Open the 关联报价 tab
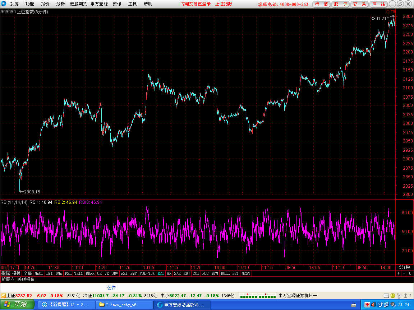This screenshot has height=310, width=414. click(26, 280)
